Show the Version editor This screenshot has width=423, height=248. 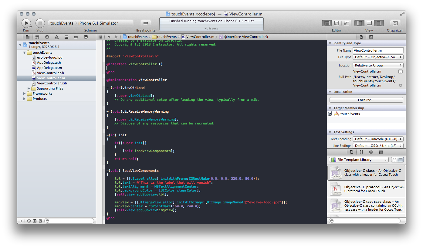[346, 23]
